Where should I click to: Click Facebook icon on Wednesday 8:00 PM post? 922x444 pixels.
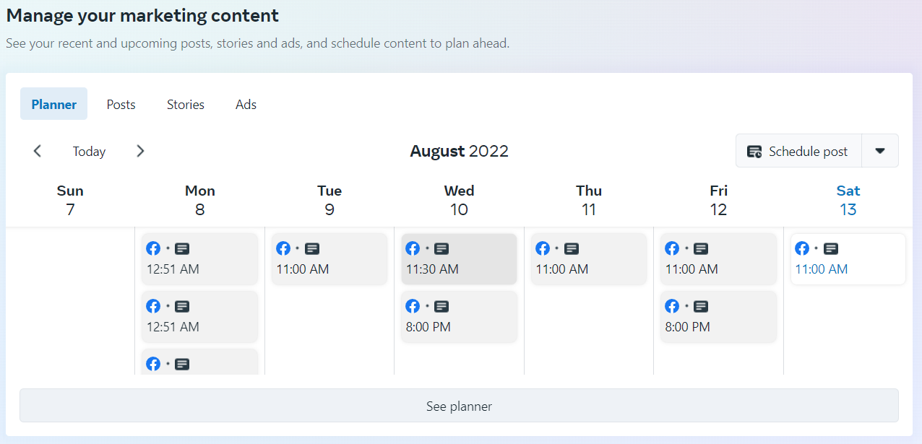(413, 306)
